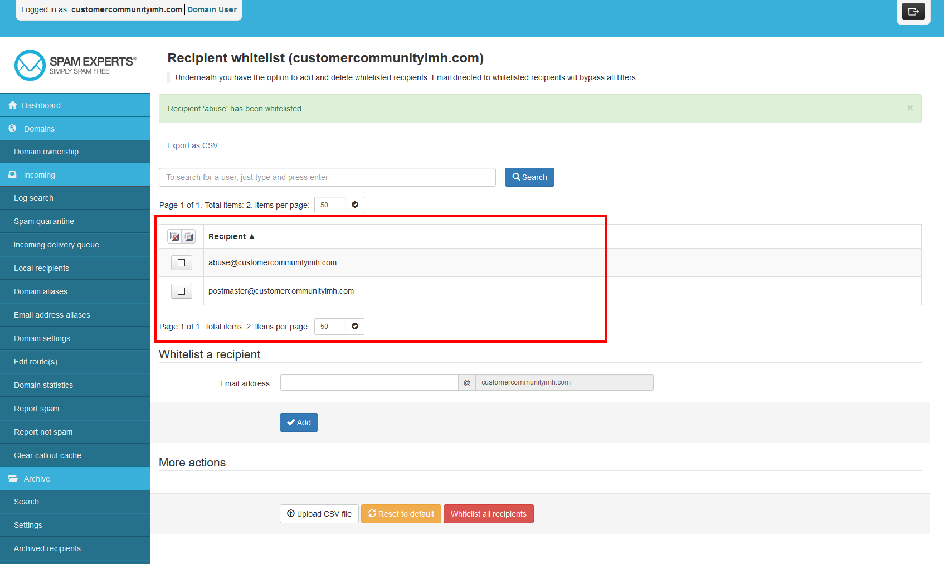Click the blue Search button
The height and width of the screenshot is (564, 944).
529,177
